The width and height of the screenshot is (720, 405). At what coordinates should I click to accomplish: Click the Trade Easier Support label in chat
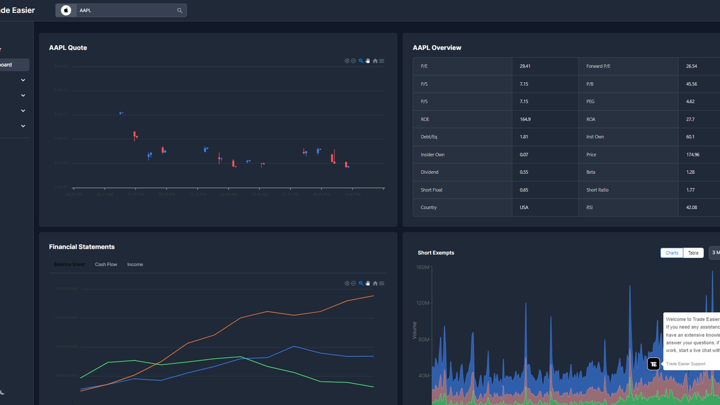click(x=685, y=364)
